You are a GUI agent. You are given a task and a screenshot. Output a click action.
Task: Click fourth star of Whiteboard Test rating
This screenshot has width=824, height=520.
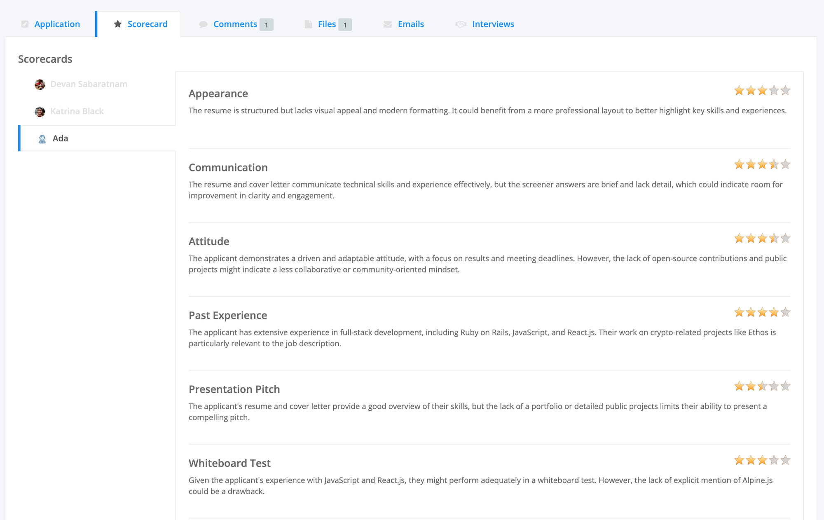pos(774,460)
